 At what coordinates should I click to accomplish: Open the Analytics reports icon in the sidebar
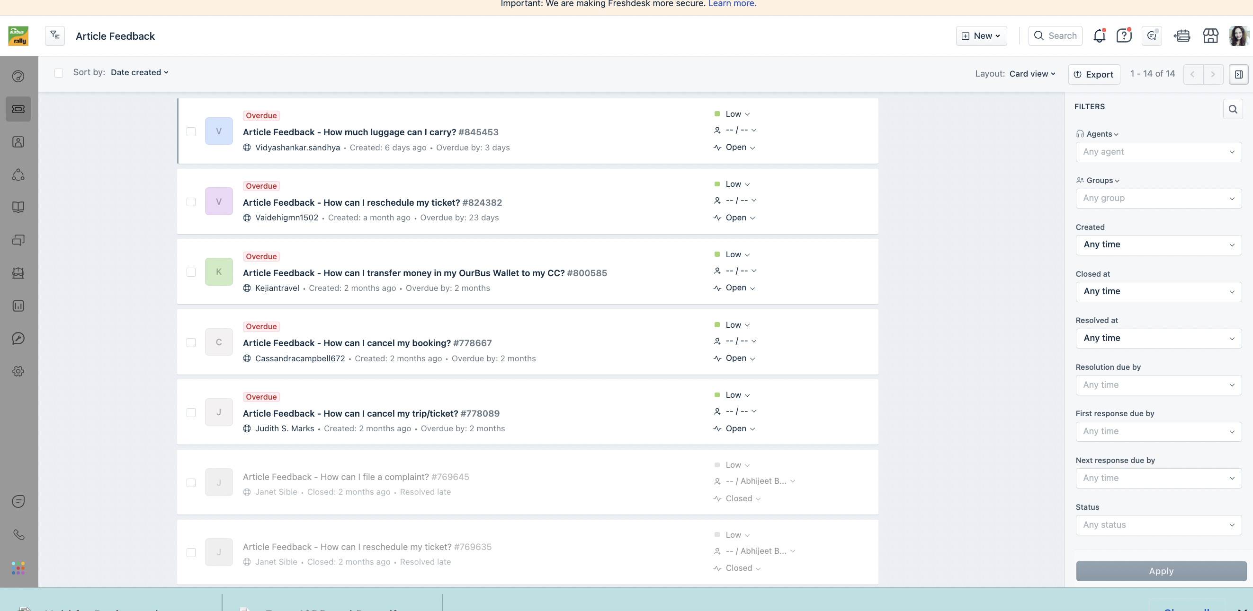(18, 306)
